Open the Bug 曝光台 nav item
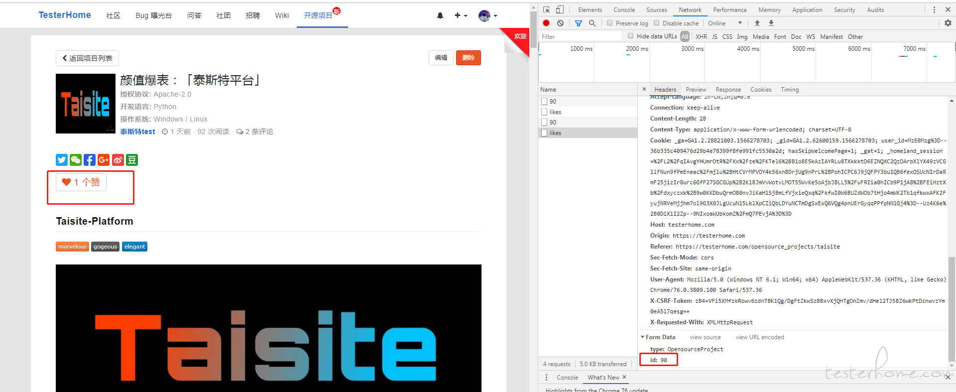Viewport: 956px width, 392px height. point(154,15)
